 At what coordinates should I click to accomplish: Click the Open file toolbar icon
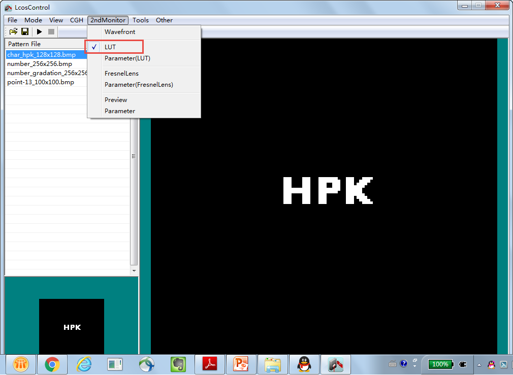[x=13, y=31]
